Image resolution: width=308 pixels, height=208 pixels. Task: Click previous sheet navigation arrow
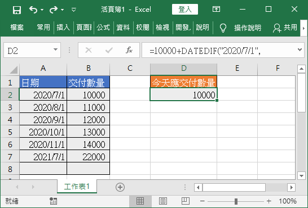coord(17,187)
